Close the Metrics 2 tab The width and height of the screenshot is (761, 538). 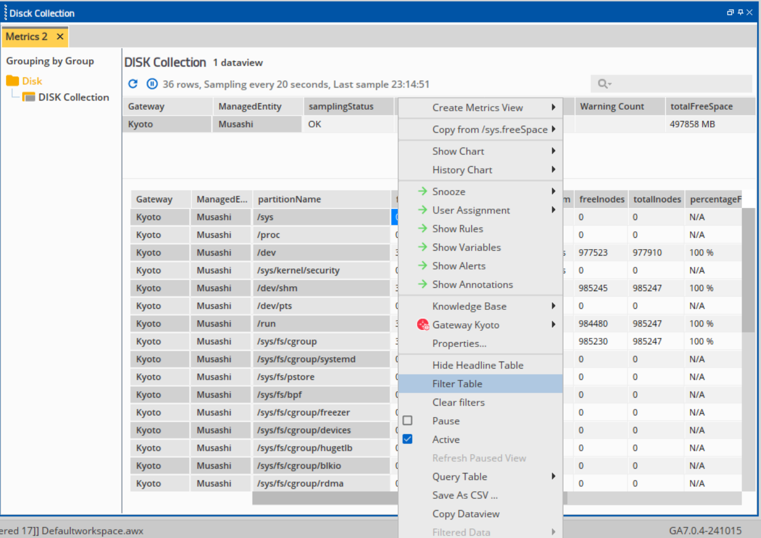tap(60, 37)
